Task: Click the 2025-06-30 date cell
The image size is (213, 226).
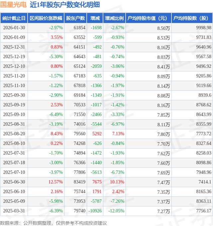Action: 14,182
